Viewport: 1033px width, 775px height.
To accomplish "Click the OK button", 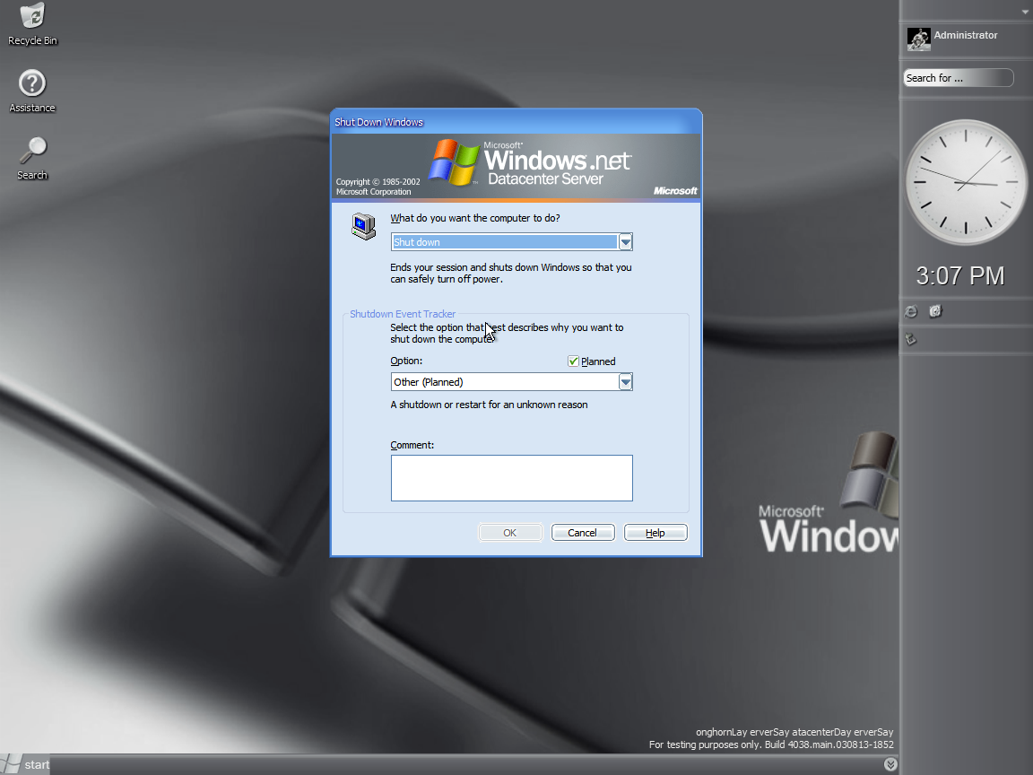I will point(510,533).
